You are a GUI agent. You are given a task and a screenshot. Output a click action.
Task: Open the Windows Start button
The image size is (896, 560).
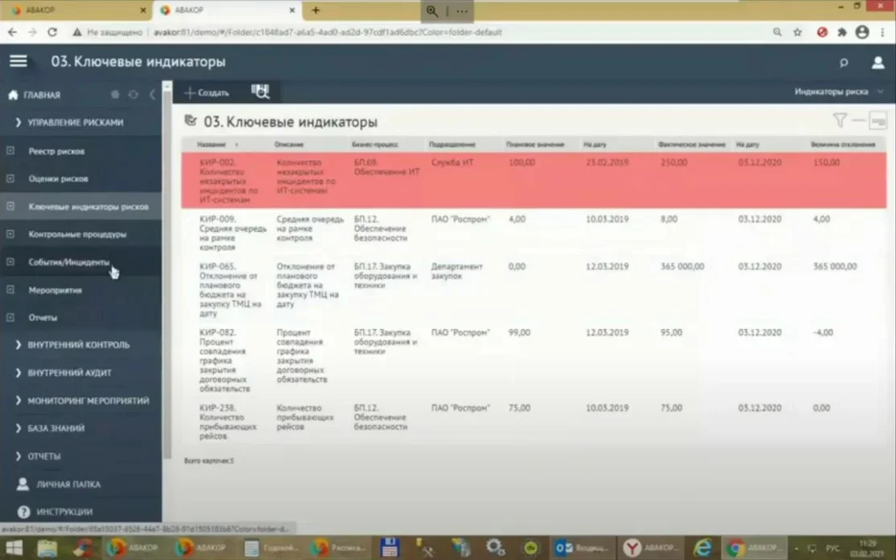pyautogui.click(x=14, y=548)
